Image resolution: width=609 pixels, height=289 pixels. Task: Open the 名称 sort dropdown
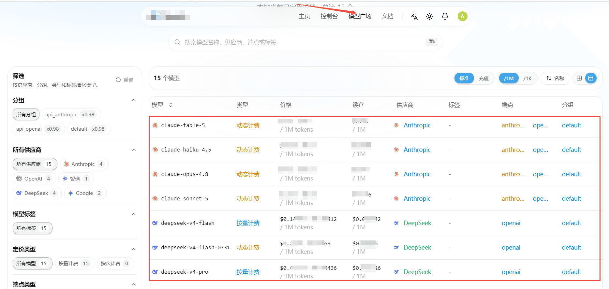(x=555, y=78)
